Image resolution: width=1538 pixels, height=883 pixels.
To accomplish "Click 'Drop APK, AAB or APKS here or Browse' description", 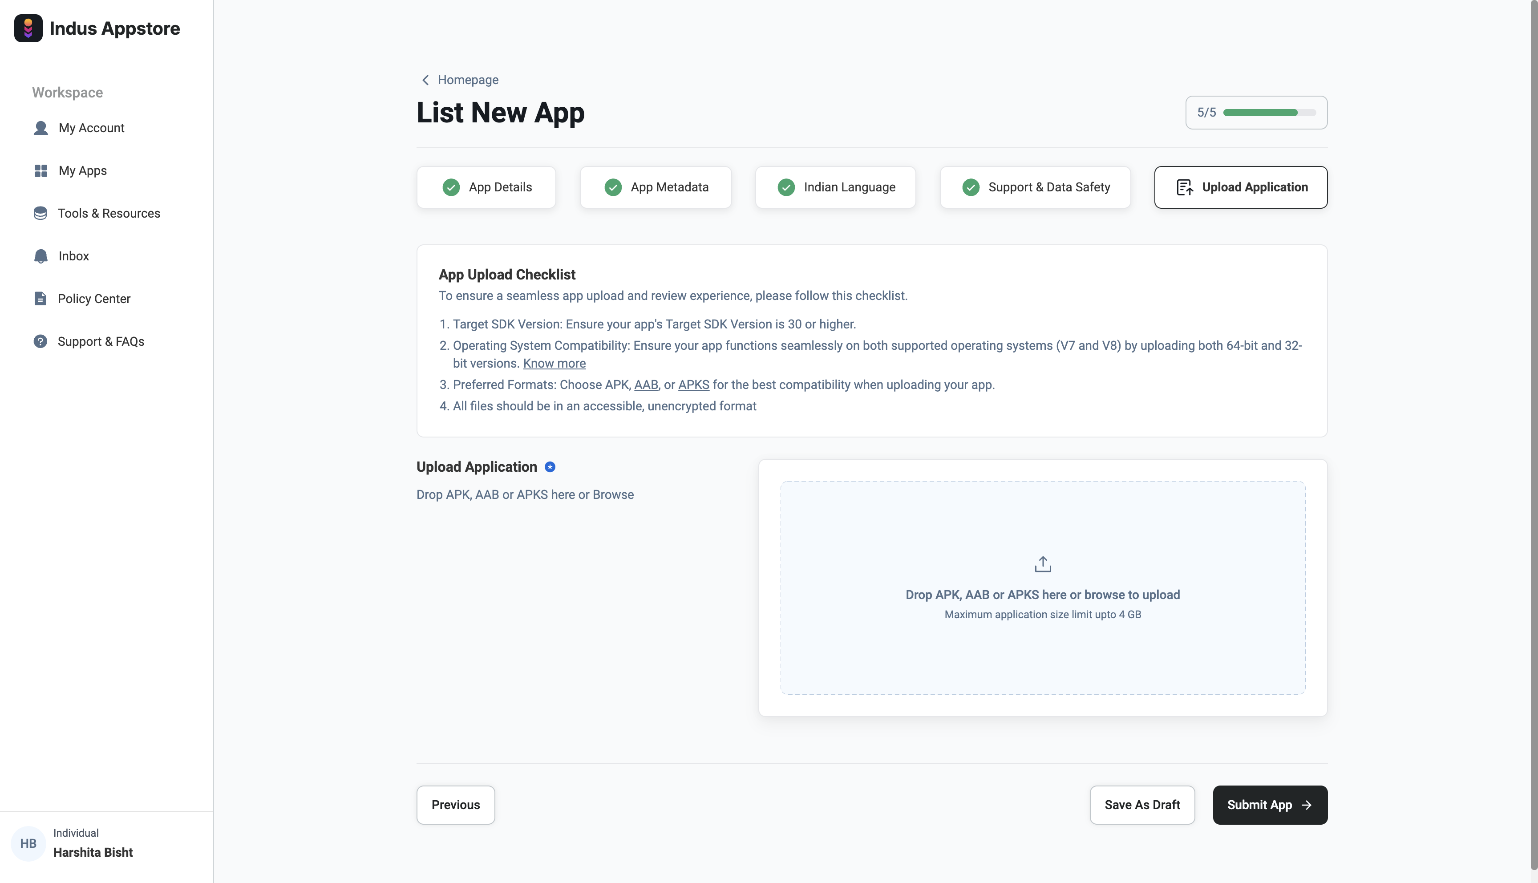I will click(525, 495).
